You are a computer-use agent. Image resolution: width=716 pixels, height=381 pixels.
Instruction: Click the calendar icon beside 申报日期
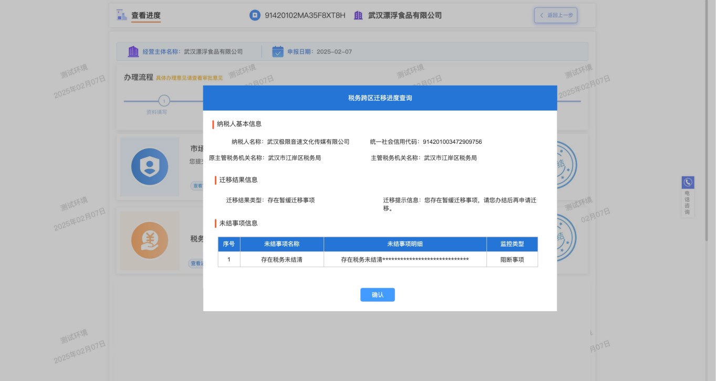278,51
